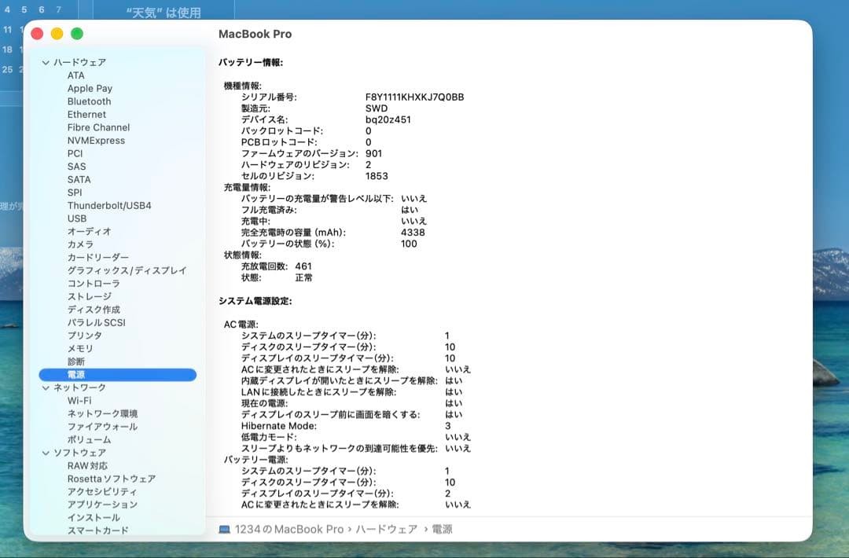This screenshot has width=849, height=558.
Task: Select インストール in the sidebar
Action: point(94,518)
